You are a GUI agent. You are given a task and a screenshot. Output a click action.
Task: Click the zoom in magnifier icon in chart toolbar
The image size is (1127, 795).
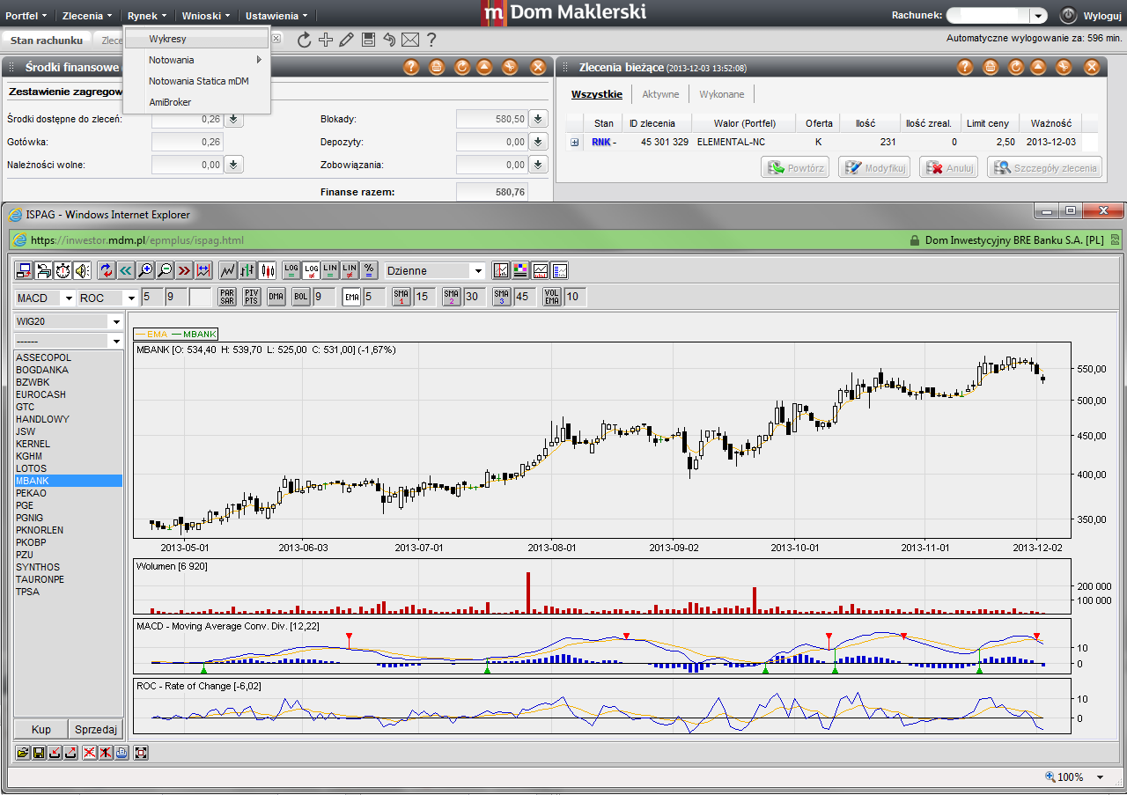pos(146,270)
